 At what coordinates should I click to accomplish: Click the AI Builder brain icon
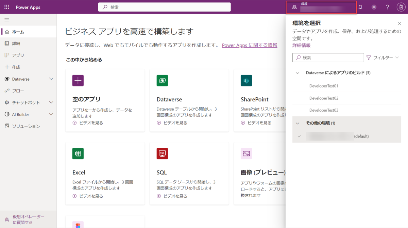click(7, 114)
